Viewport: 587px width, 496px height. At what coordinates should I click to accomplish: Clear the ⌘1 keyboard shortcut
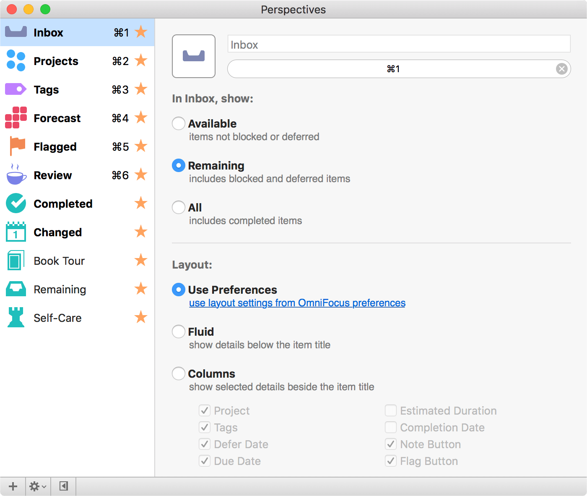click(561, 69)
